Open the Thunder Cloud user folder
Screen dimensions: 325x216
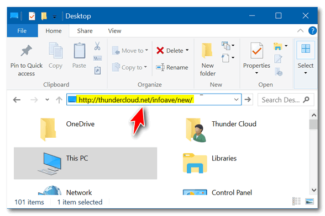pos(196,130)
